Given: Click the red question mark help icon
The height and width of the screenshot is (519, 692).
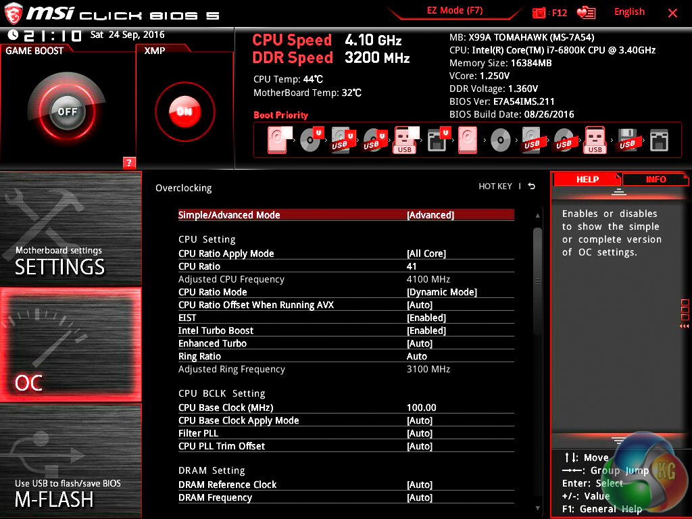Looking at the screenshot, I should tap(129, 162).
